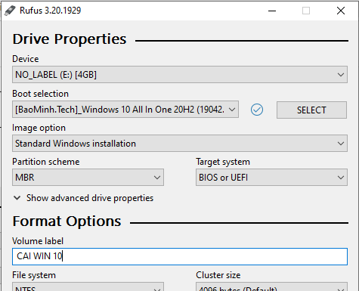This screenshot has width=359, height=291.
Task: Expand Show advanced drive properties
Action: click(x=83, y=198)
